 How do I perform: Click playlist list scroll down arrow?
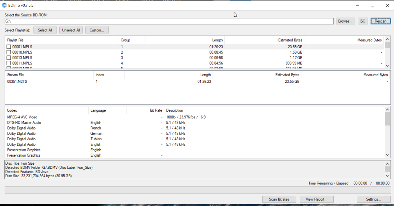coord(387,66)
